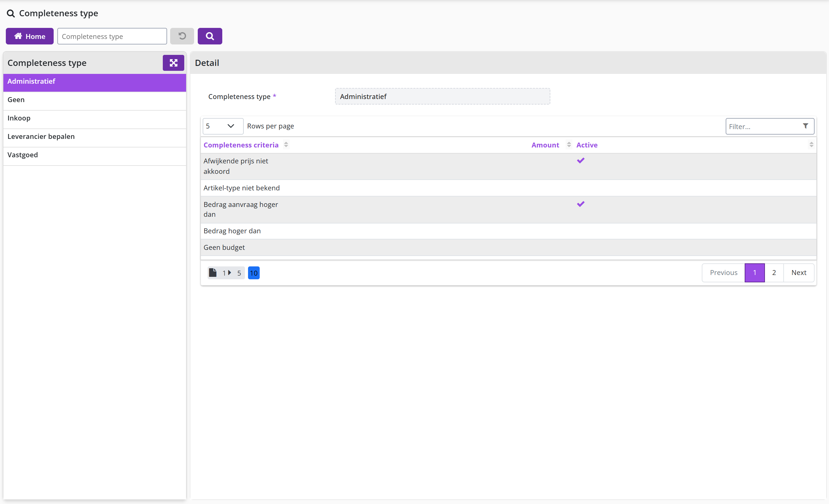
Task: Click the Home button
Action: pyautogui.click(x=30, y=36)
